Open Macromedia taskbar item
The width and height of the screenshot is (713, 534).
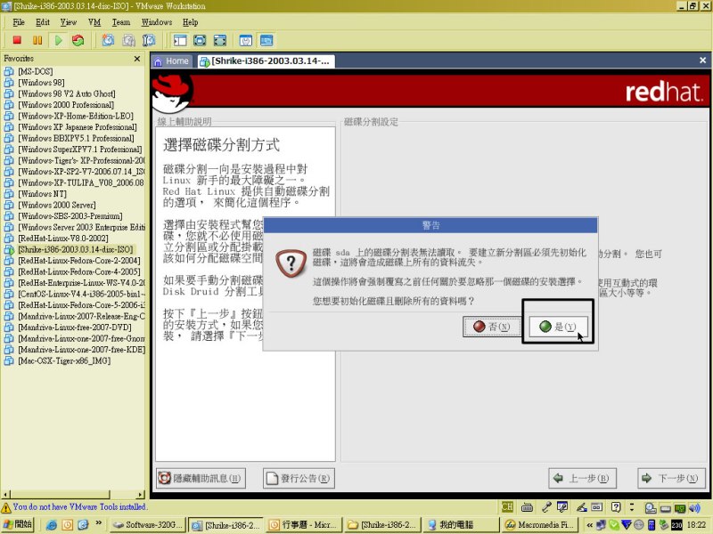(x=538, y=524)
